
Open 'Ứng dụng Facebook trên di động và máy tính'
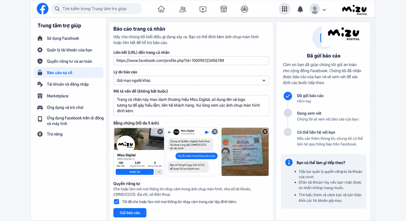[75, 121]
